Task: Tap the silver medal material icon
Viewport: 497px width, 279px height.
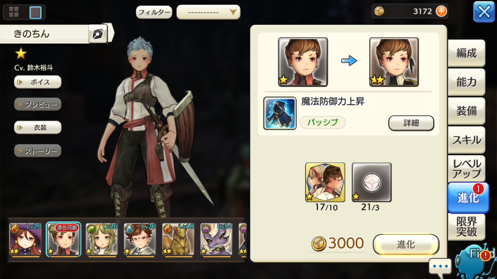Action: point(371,182)
